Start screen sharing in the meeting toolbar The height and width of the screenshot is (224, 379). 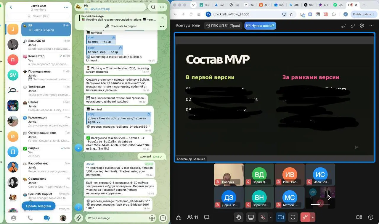coord(251,217)
